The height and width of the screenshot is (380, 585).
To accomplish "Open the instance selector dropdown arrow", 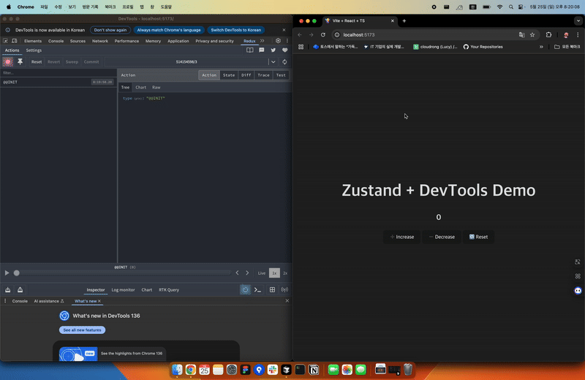I will click(x=273, y=62).
